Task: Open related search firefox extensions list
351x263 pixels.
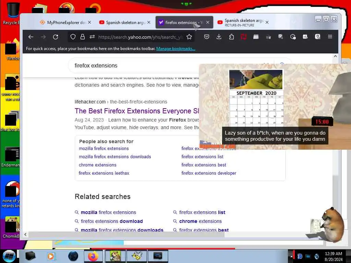Action: [202, 212]
